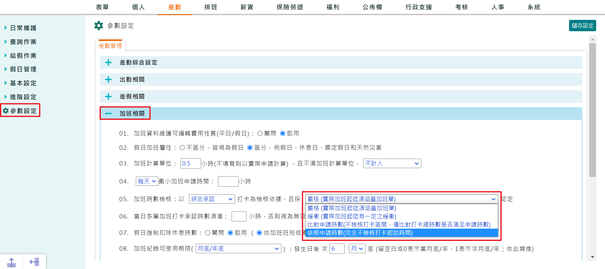The width and height of the screenshot is (605, 269).
Task: Collapse the 加班相關 section
Action: 341,114
